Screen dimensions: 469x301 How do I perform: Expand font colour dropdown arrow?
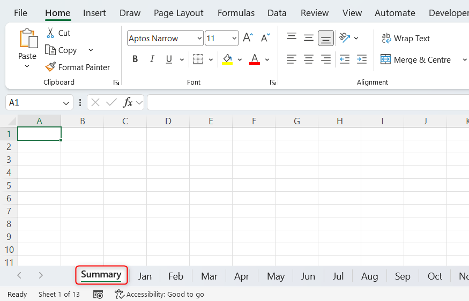[x=267, y=59]
